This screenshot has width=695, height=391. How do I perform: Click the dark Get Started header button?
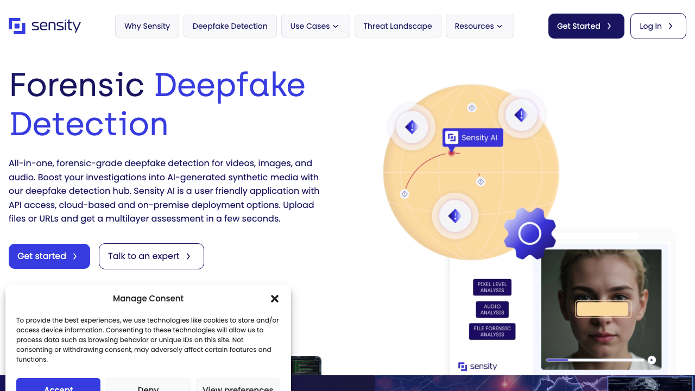(586, 26)
